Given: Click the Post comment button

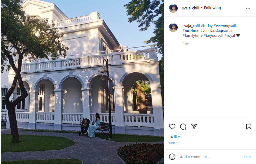Looking at the screenshot, I should click(247, 157).
